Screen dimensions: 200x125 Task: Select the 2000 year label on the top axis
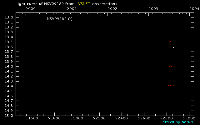click(30, 9)
